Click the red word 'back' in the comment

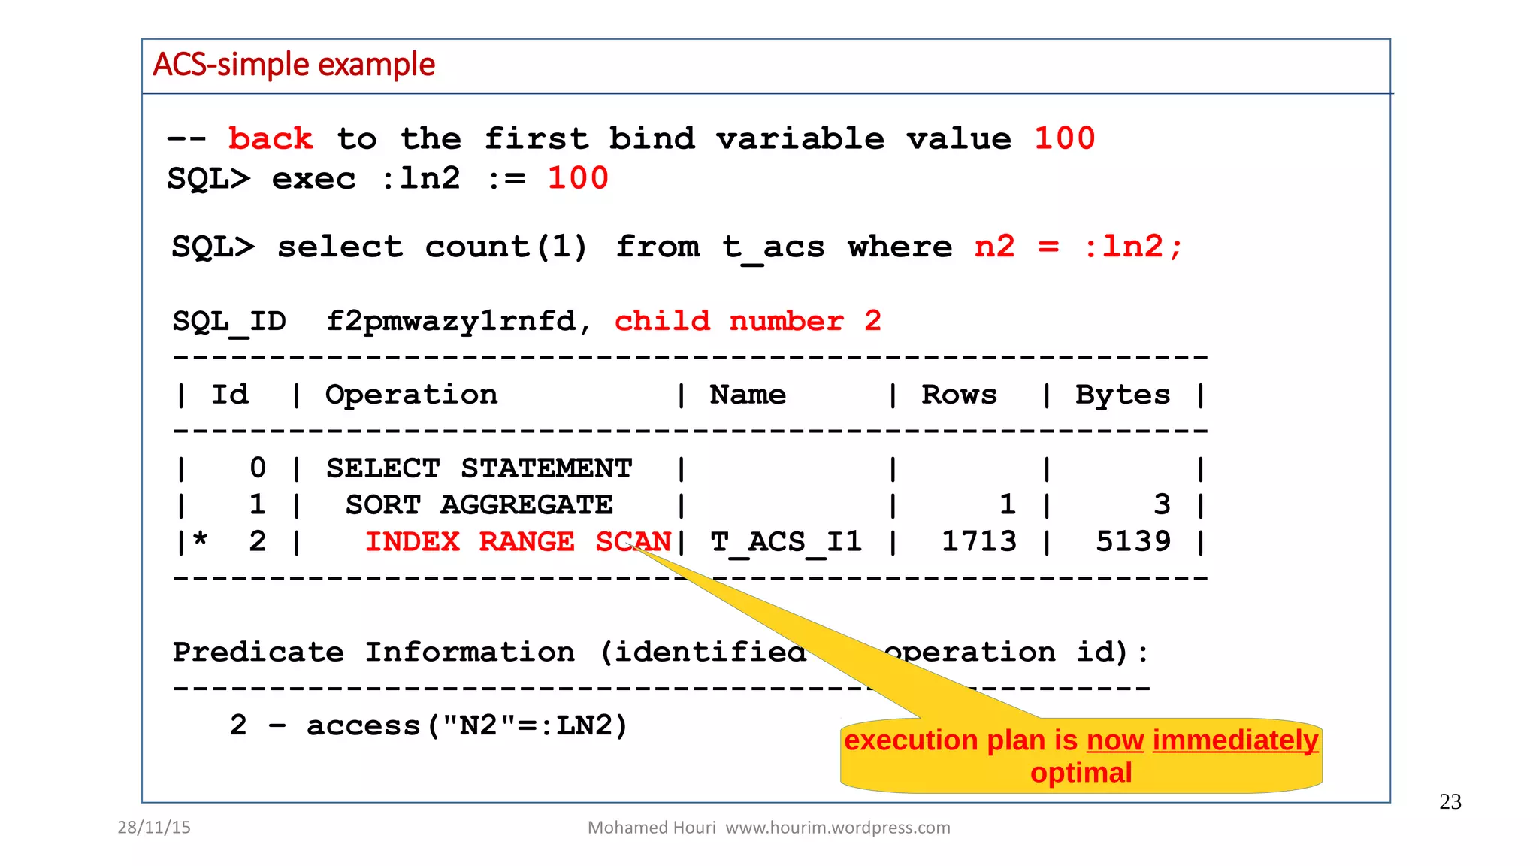pyautogui.click(x=271, y=138)
